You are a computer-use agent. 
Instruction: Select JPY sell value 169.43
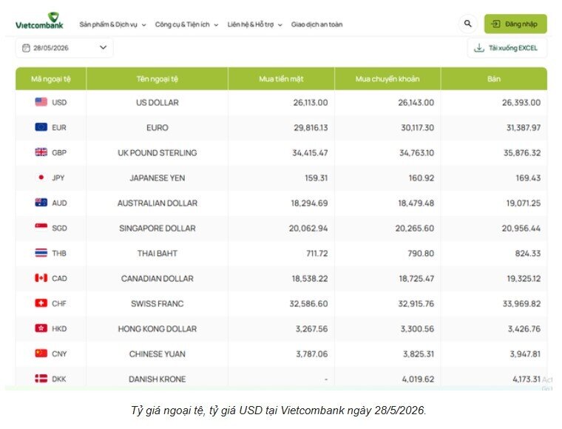click(528, 178)
